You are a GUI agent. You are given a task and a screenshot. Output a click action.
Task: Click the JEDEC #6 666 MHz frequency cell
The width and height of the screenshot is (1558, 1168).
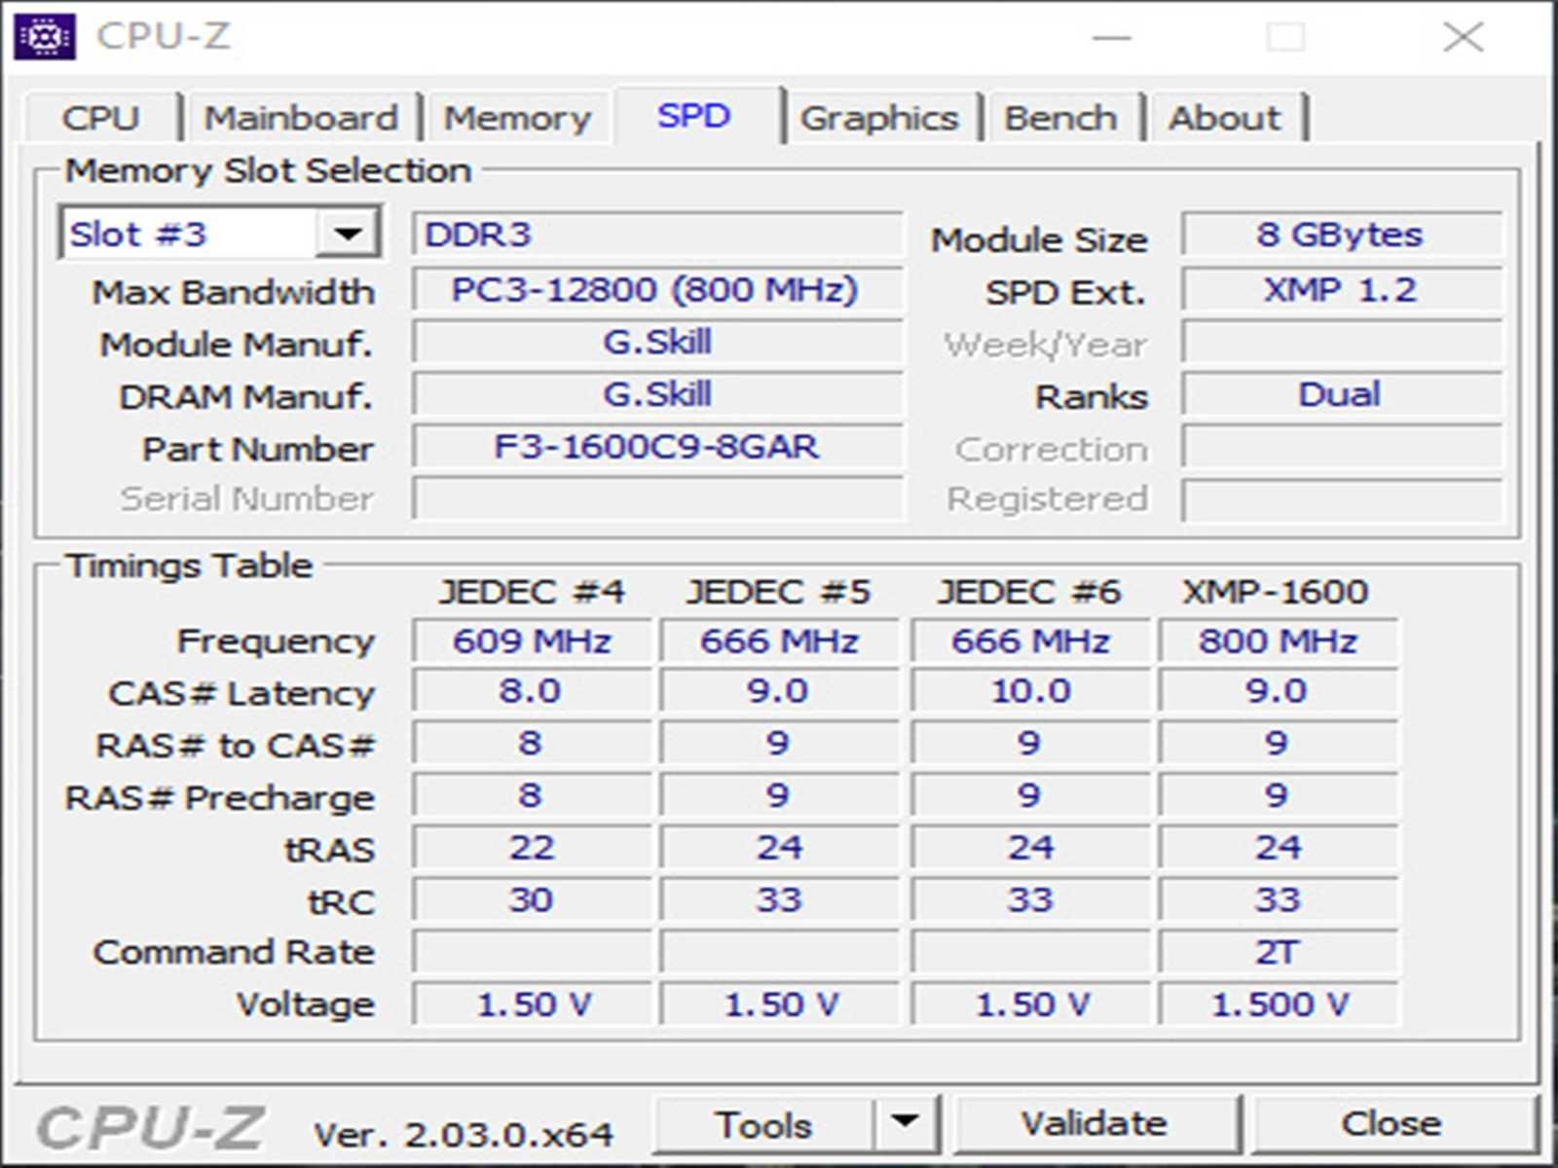click(1030, 640)
